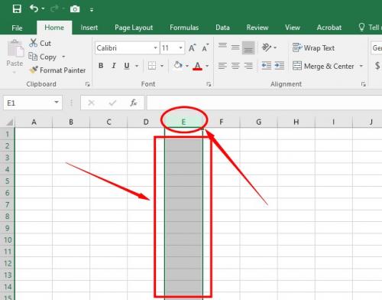Click the Enter checkmark in formula bar

coord(112,103)
